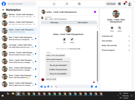The image size is (135, 100).
Task: Open Thrain conversation in list
Action: click(x=19, y=61)
